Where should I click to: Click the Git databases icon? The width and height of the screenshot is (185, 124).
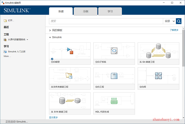click(158, 51)
